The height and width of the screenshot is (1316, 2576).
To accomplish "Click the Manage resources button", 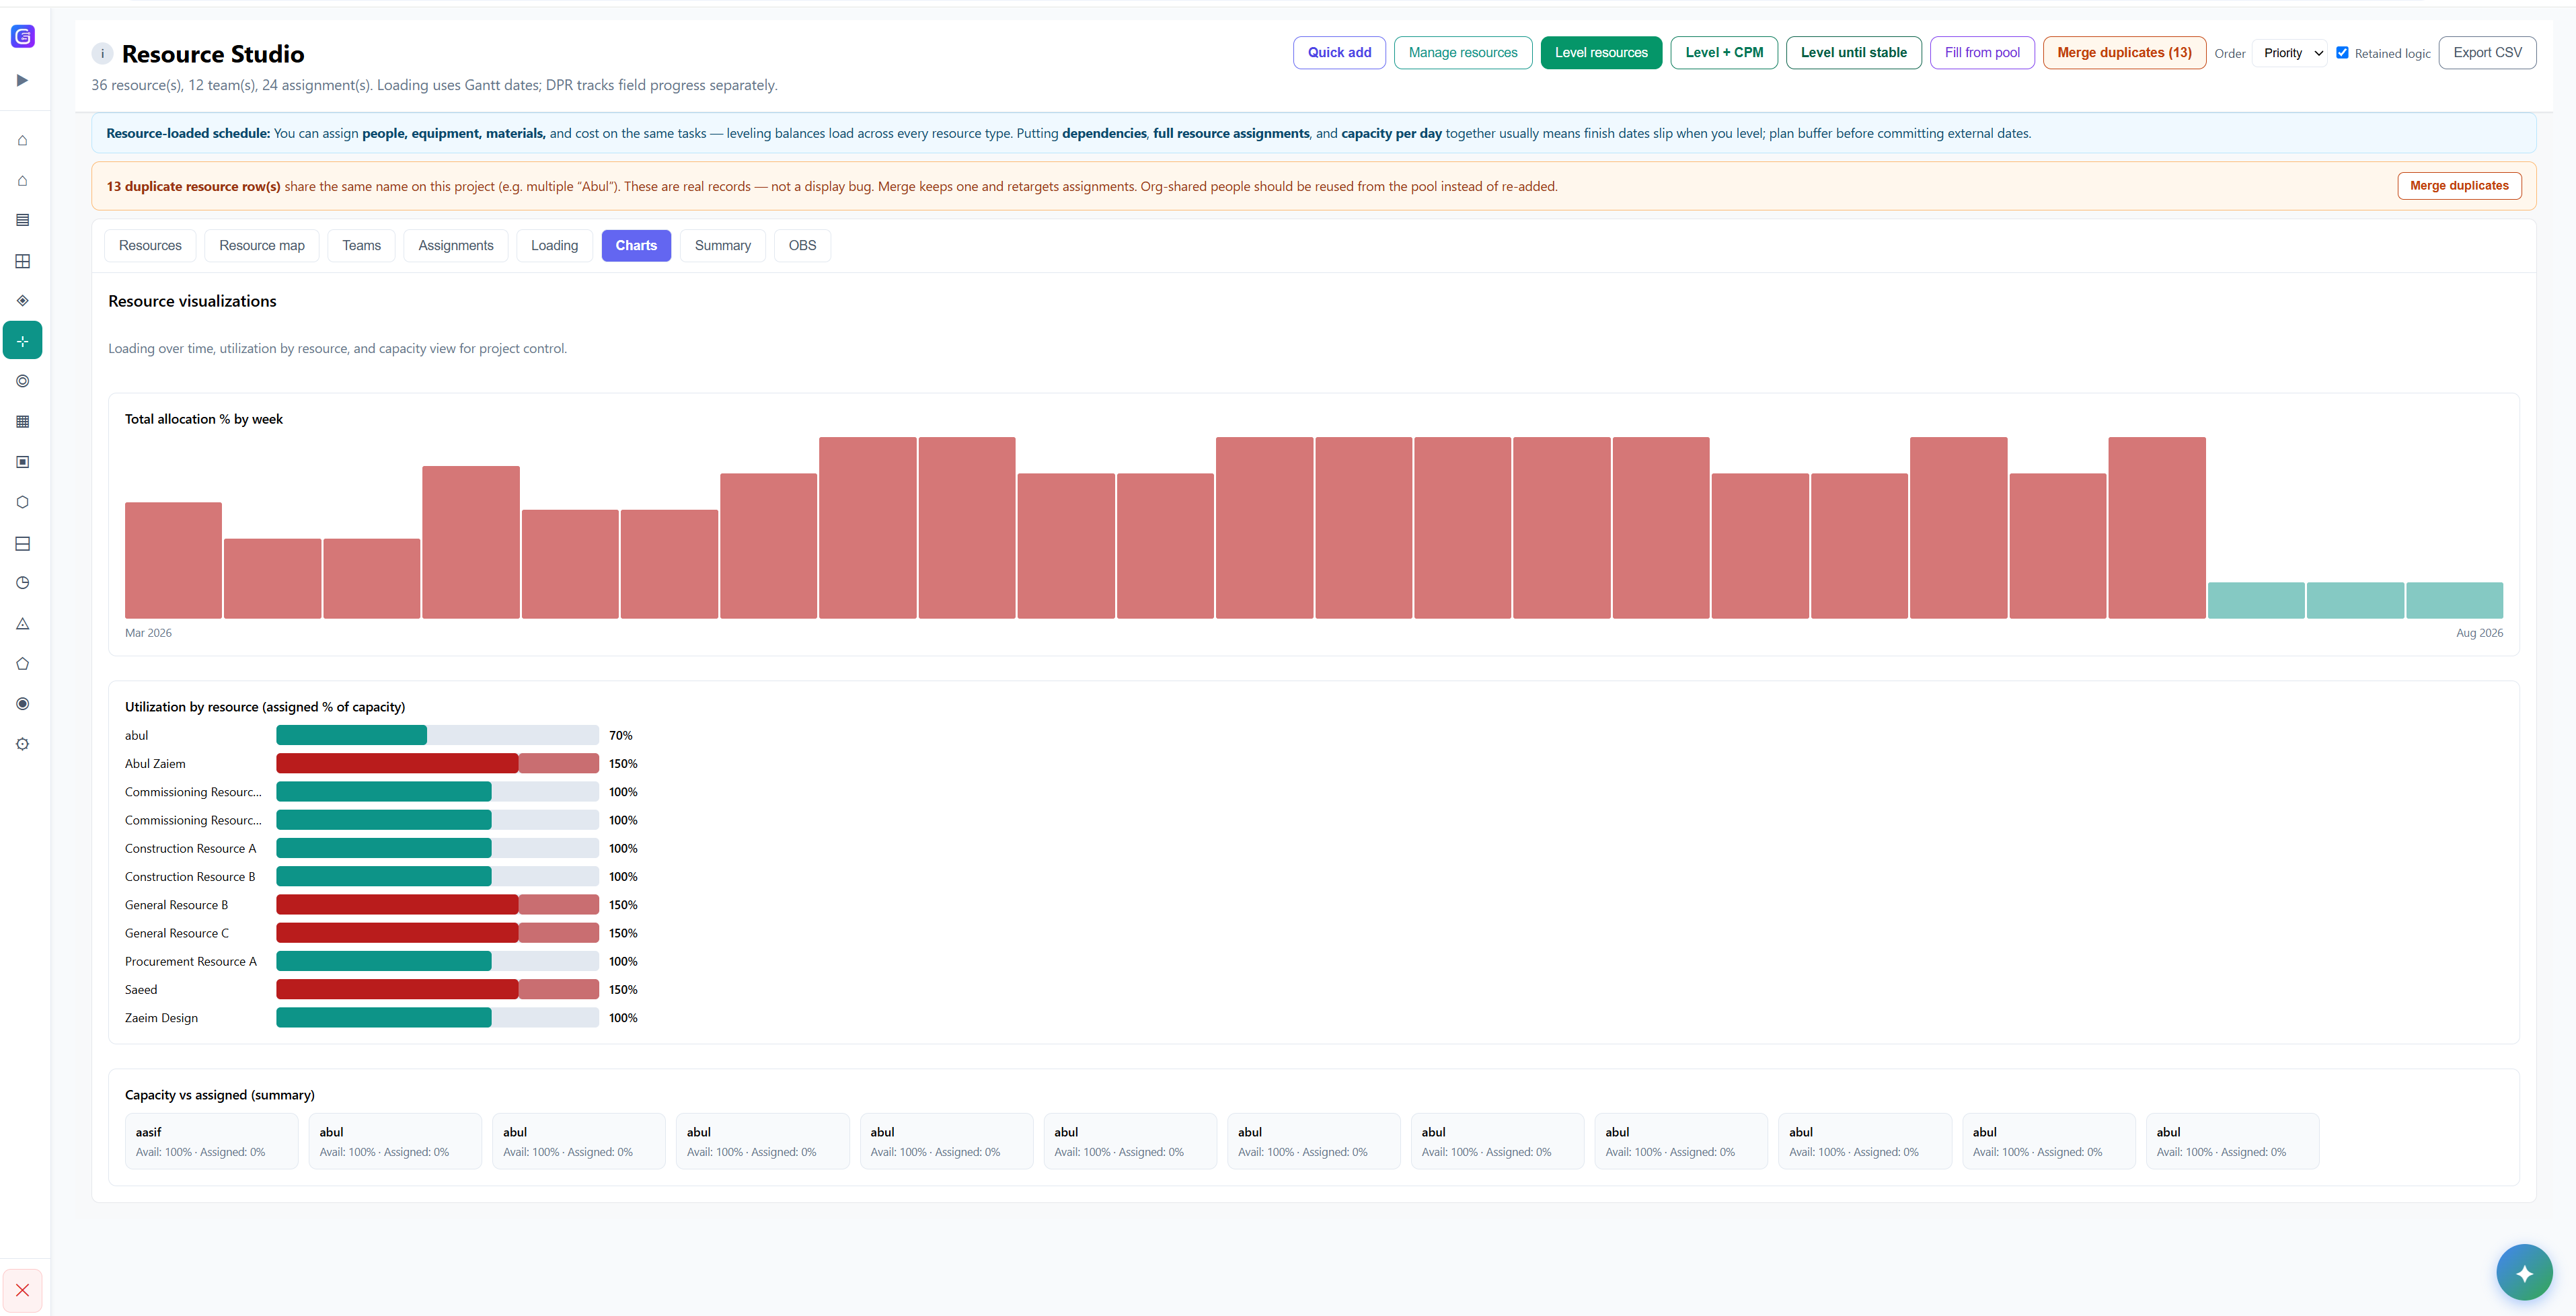I will tap(1463, 53).
